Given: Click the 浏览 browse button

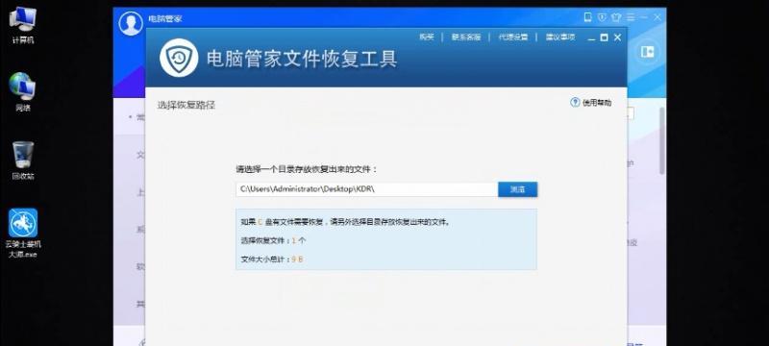Looking at the screenshot, I should [517, 189].
